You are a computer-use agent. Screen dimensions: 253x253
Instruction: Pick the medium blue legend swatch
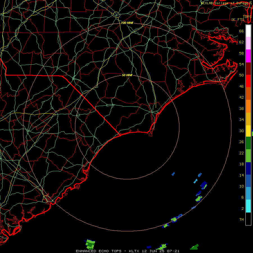pos(248,181)
